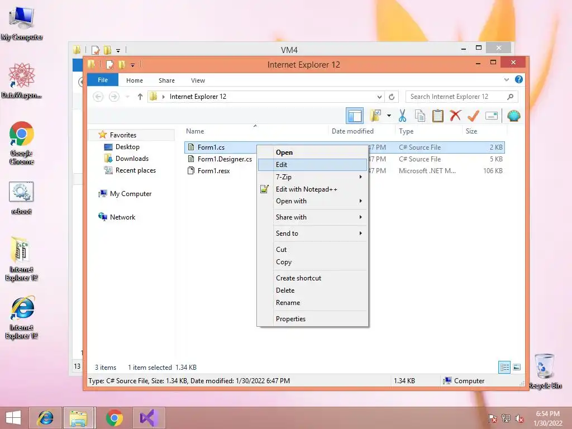Click the seashell Classic Shell settings icon
The height and width of the screenshot is (429, 572).
[514, 116]
